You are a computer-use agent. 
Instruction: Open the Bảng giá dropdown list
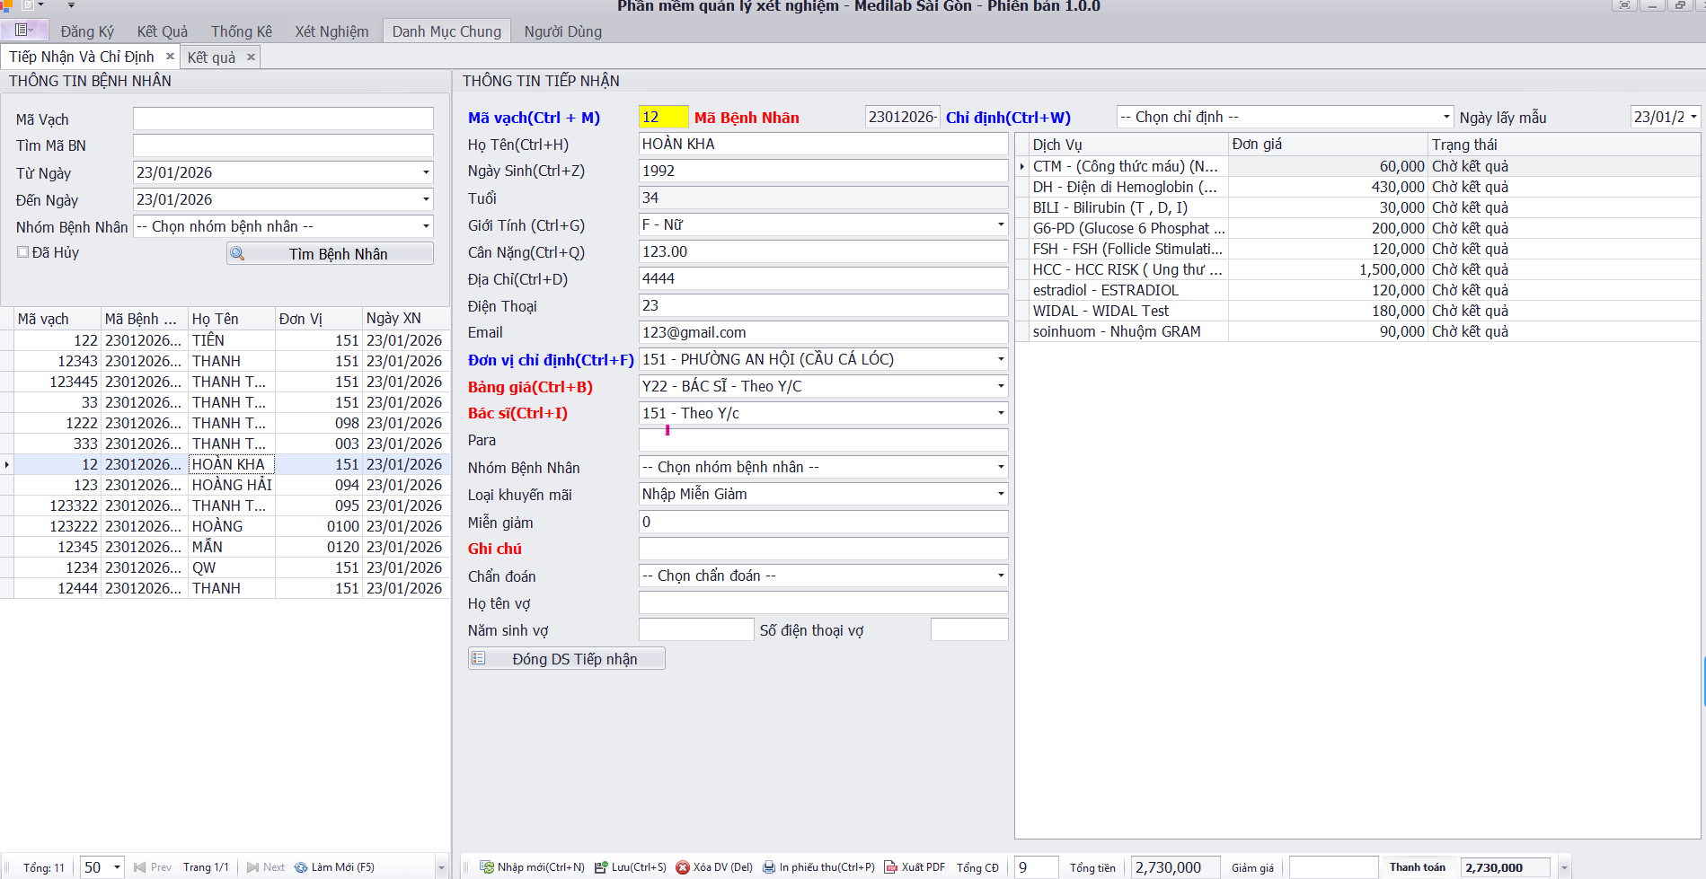1000,386
